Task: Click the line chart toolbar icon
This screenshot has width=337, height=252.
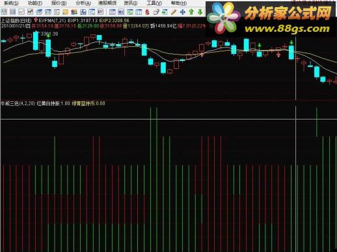Action: pos(21,12)
